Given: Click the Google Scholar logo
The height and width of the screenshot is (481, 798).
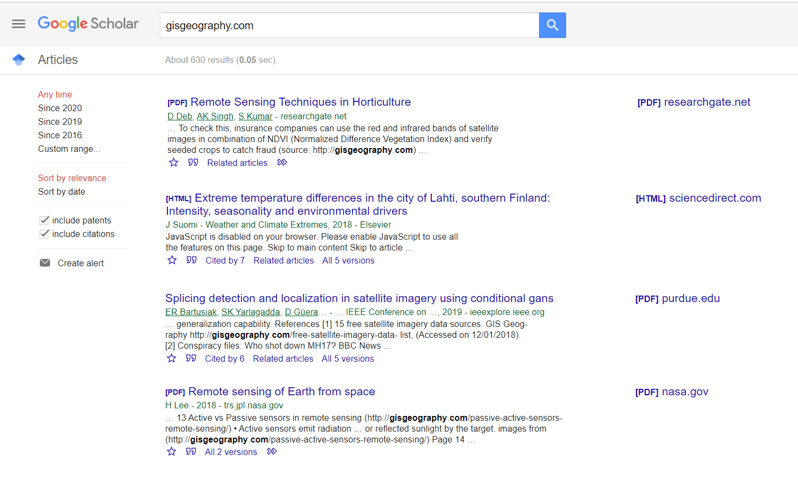Looking at the screenshot, I should pyautogui.click(x=88, y=24).
